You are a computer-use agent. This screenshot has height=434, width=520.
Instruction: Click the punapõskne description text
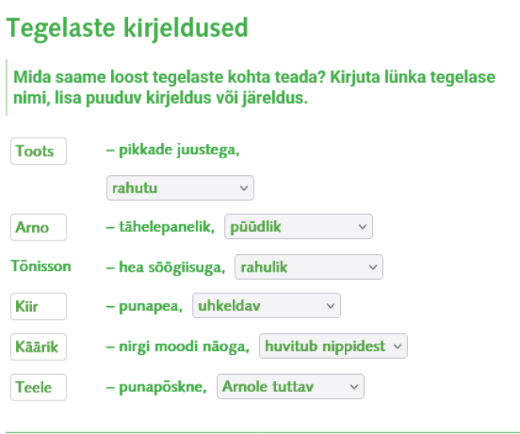pyautogui.click(x=157, y=388)
